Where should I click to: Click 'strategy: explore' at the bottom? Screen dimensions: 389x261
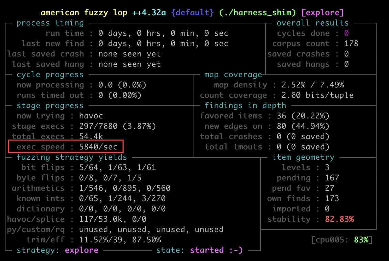57,250
